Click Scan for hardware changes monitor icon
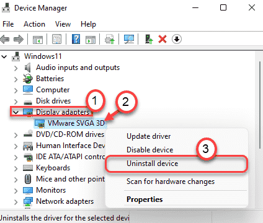 129,39
